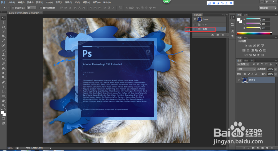Open the 滤镜(T) menu
The height and width of the screenshot is (151, 278).
(68, 3)
